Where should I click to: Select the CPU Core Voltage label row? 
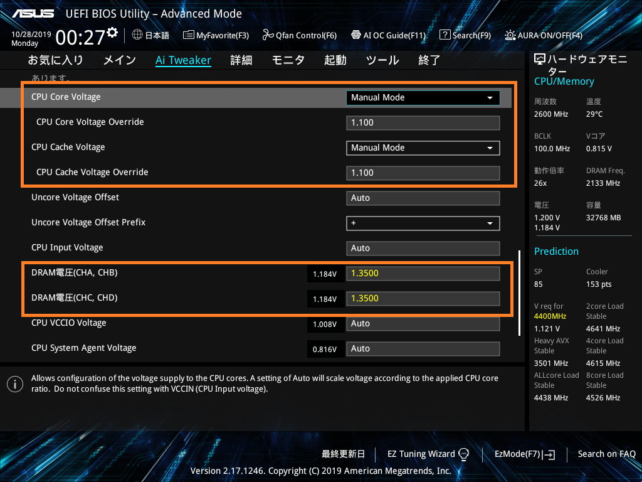pos(66,97)
